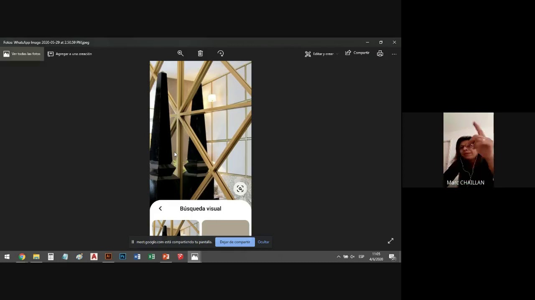Screen dimensions: 535x300
Task: Click Dejar de compartir button
Action: (x=235, y=242)
